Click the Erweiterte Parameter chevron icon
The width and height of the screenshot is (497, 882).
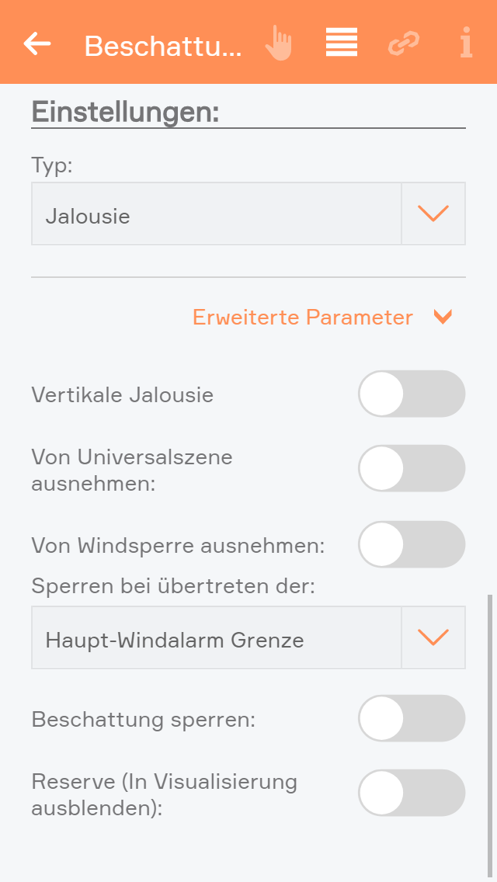click(x=443, y=317)
